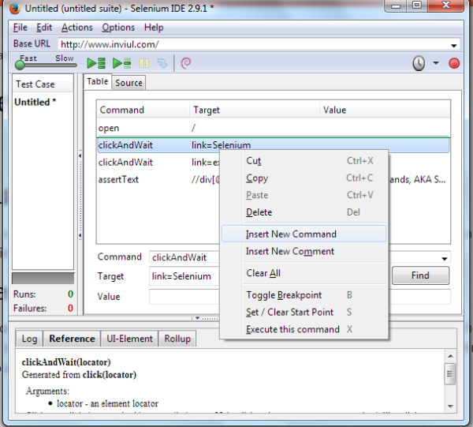Screen dimensions: 473x427
Task: Choose Execute this command
Action: (304, 329)
